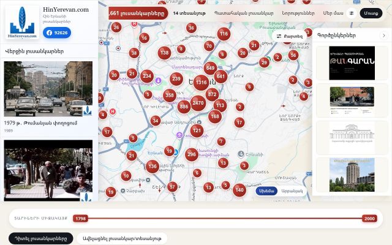Click the year range slider track
This screenshot has height=245, width=392.
click(x=225, y=219)
